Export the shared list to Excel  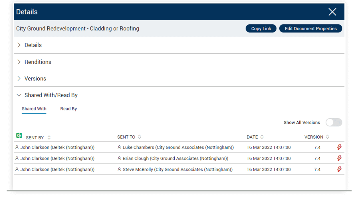click(x=19, y=135)
